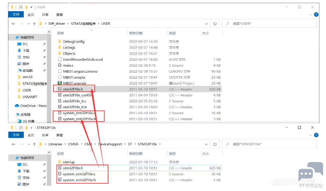The image size is (326, 191).
Task: Expand the address bar history dropdown in the USER window
Action: point(206,24)
